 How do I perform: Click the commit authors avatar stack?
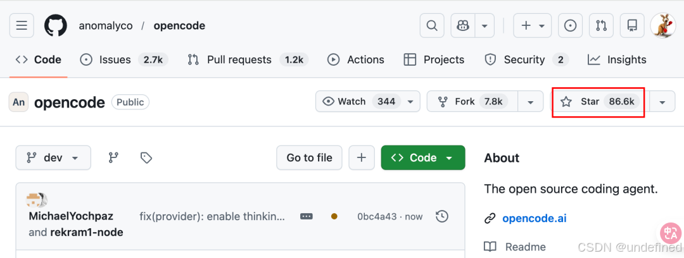tap(37, 200)
